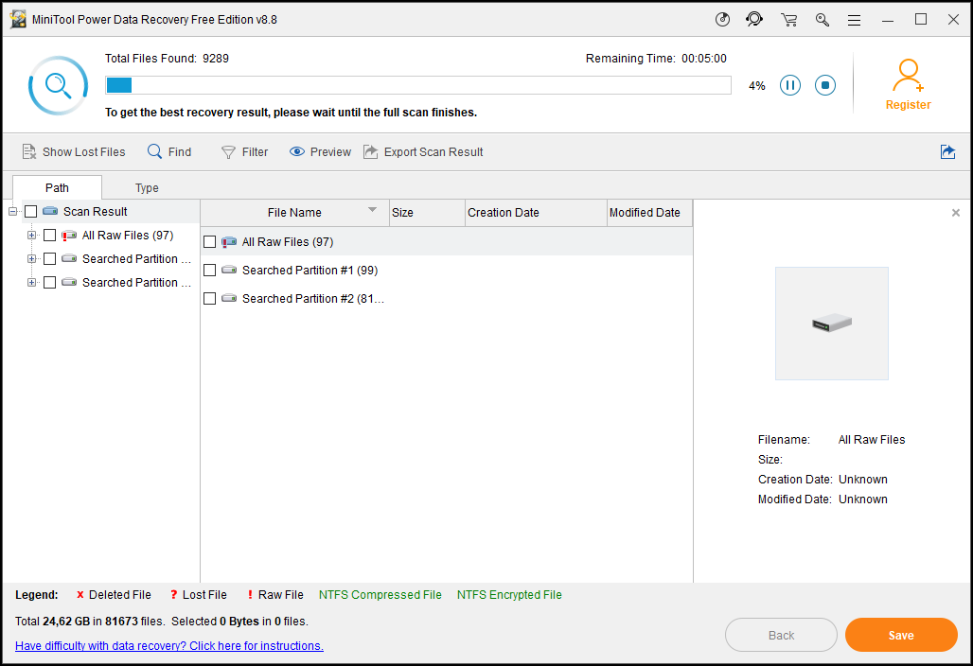Sort by the Creation Date column header
This screenshot has height=666, width=973.
coord(536,213)
